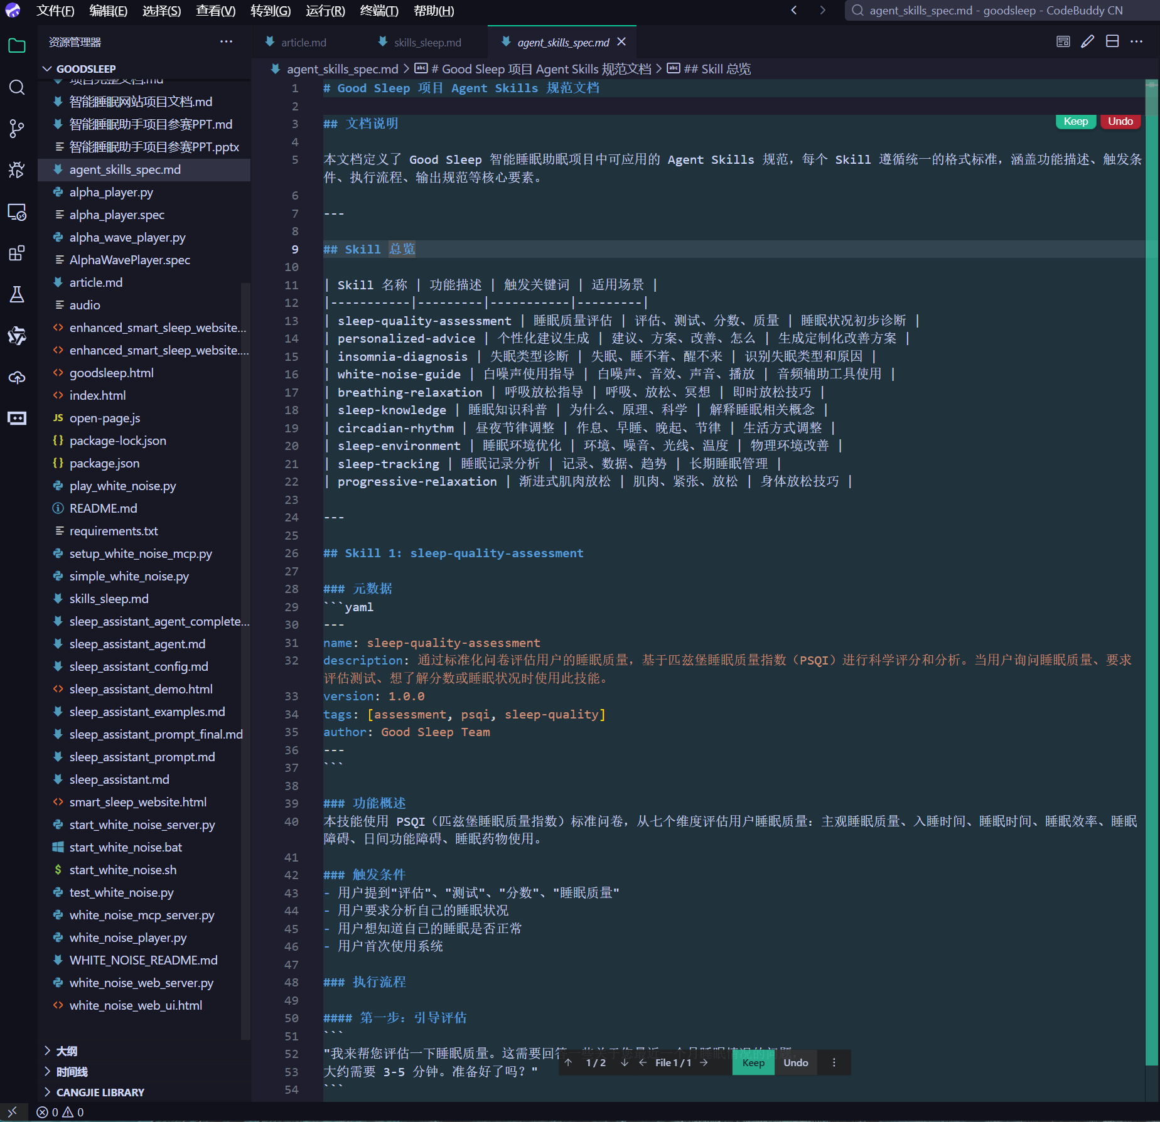Open errors and warnings status indicator
Image resolution: width=1160 pixels, height=1122 pixels.
60,1112
